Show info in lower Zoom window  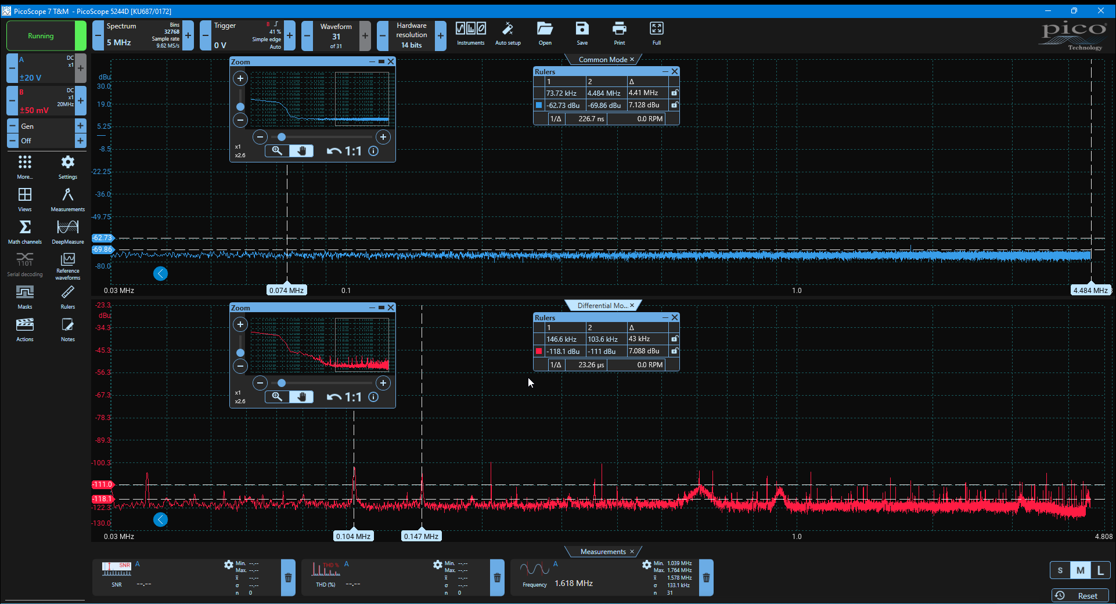tap(373, 397)
